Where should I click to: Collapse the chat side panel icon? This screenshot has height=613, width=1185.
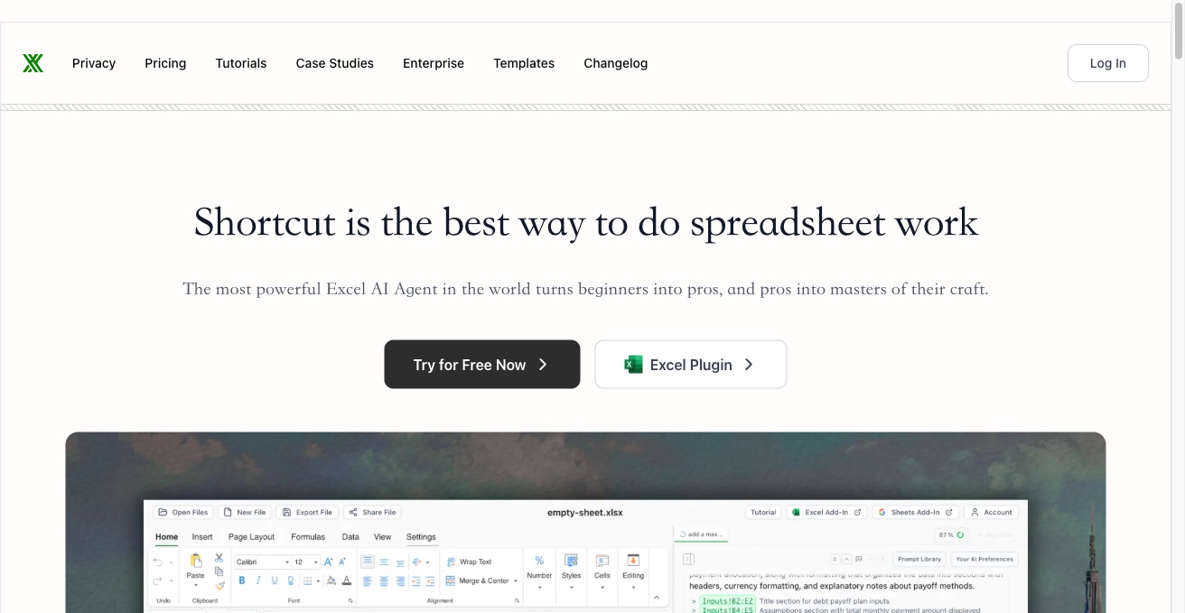pyautogui.click(x=688, y=559)
